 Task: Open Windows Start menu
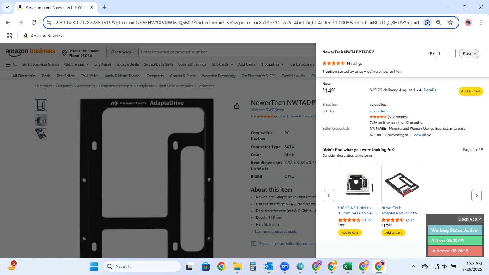point(94,266)
